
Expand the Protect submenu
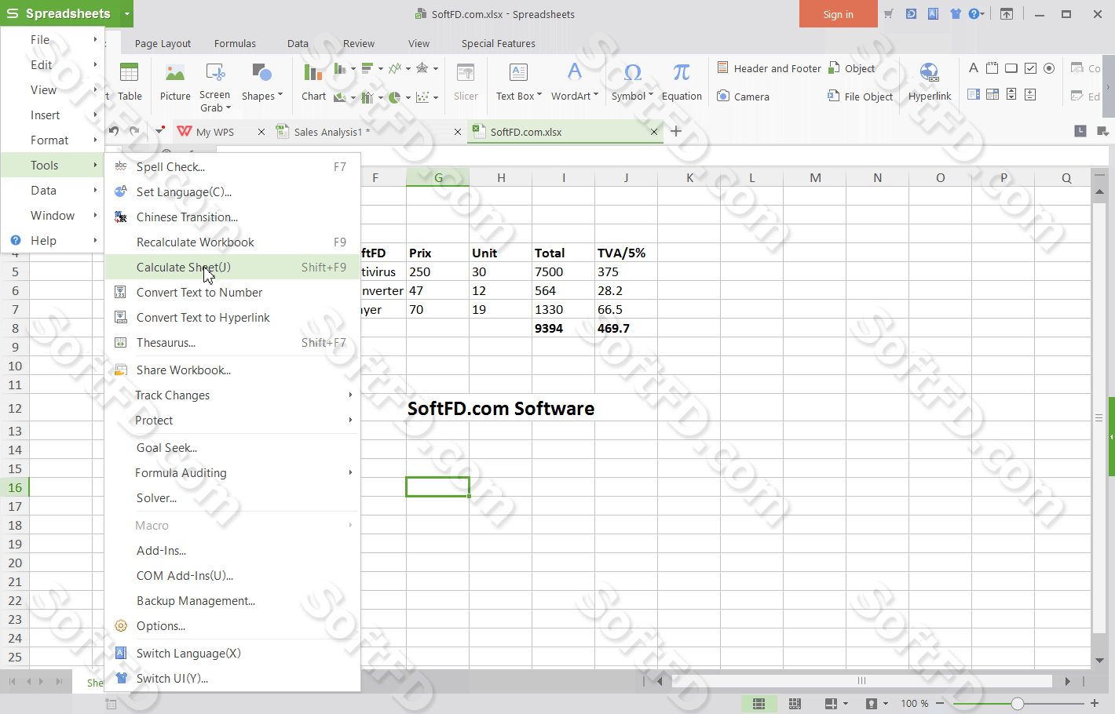coord(350,420)
